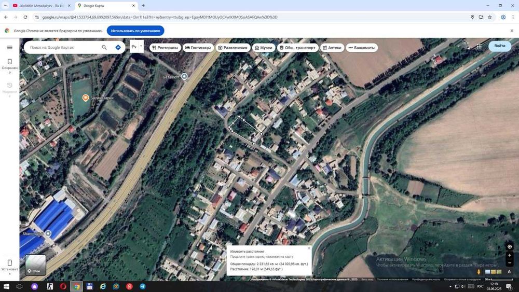The width and height of the screenshot is (519, 292).
Task: Open Yandex browser from taskbar
Action: pos(129,286)
